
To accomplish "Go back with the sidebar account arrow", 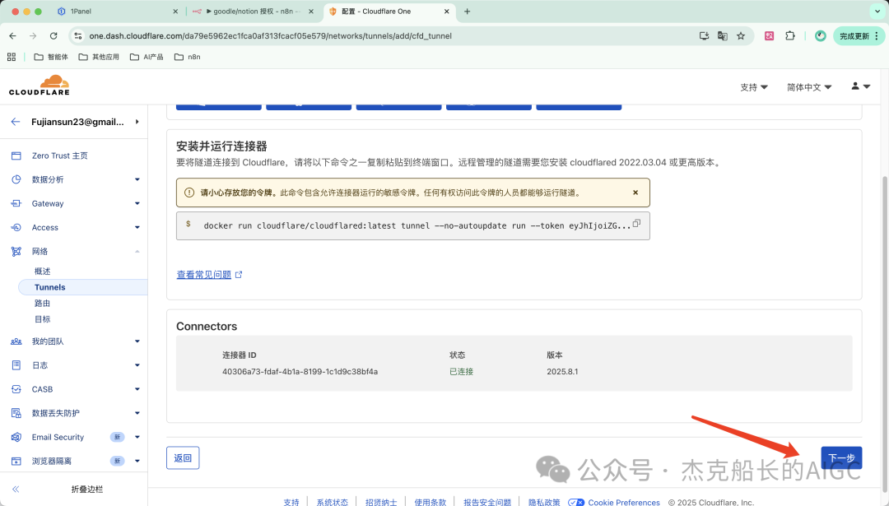I will pyautogui.click(x=16, y=122).
